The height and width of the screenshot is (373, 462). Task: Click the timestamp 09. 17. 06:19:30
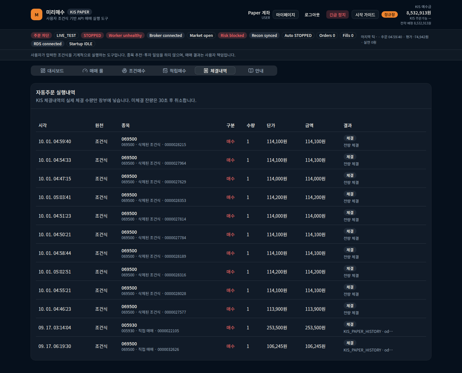pyautogui.click(x=55, y=346)
